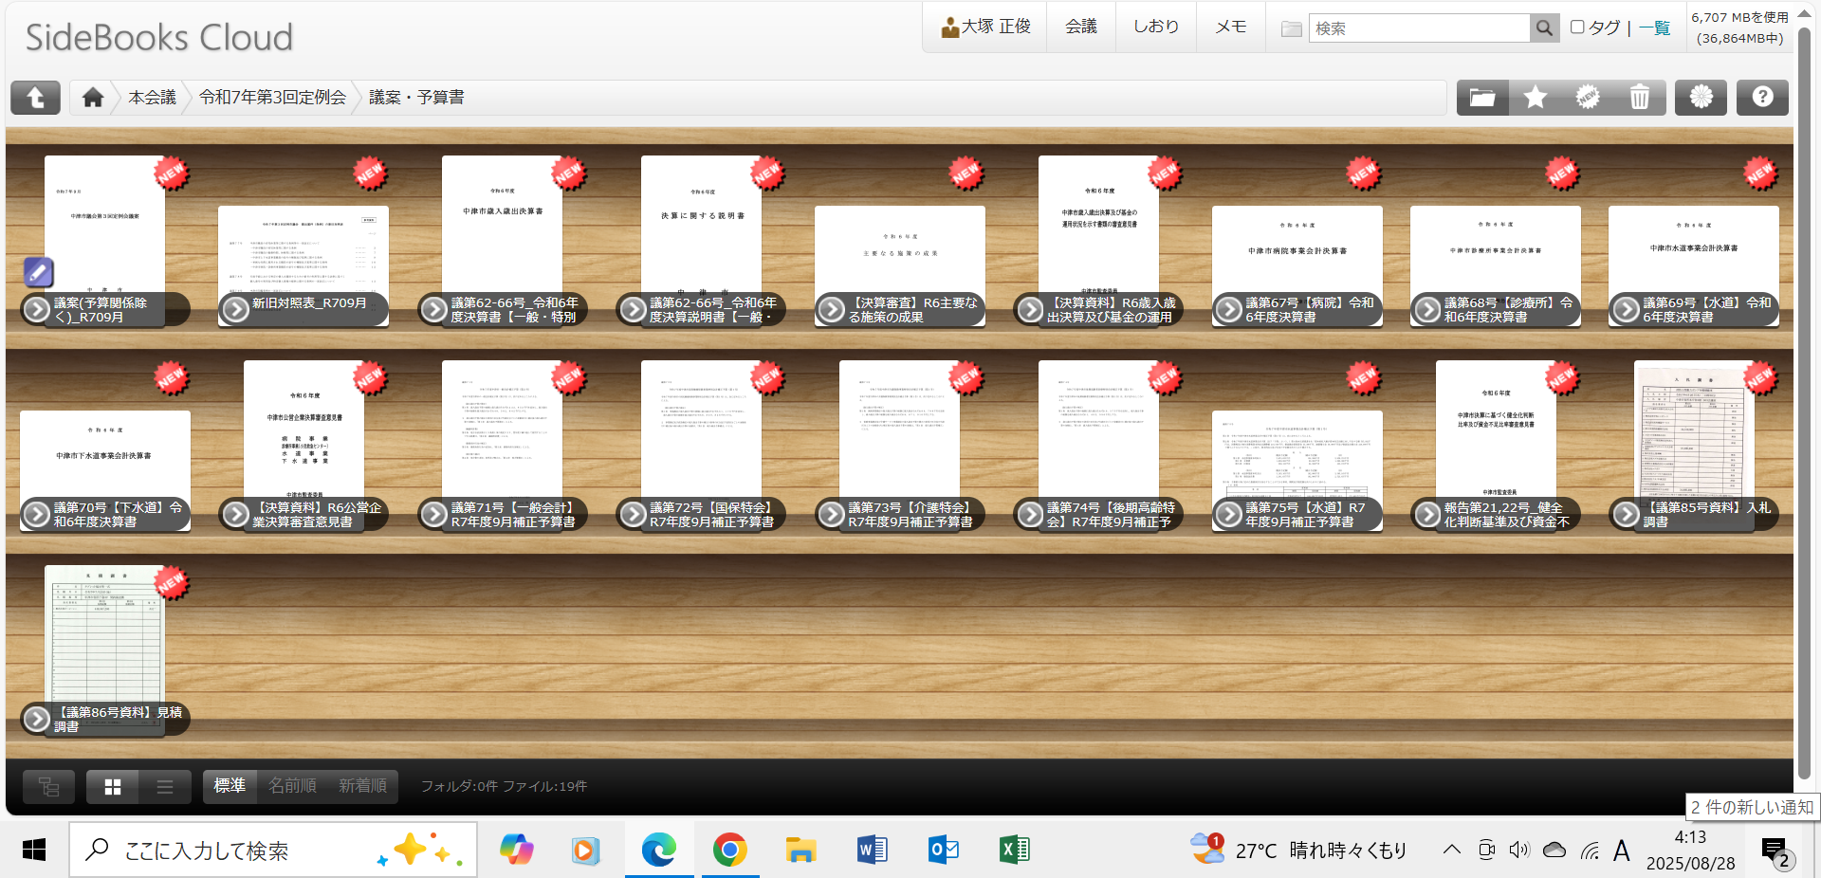
Task: Expand arrow for 議第67号【病院】document
Action: [1229, 309]
